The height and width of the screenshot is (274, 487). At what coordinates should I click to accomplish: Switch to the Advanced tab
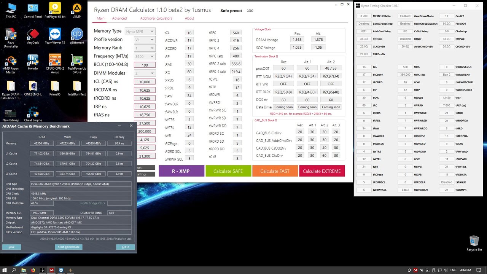coord(119,18)
